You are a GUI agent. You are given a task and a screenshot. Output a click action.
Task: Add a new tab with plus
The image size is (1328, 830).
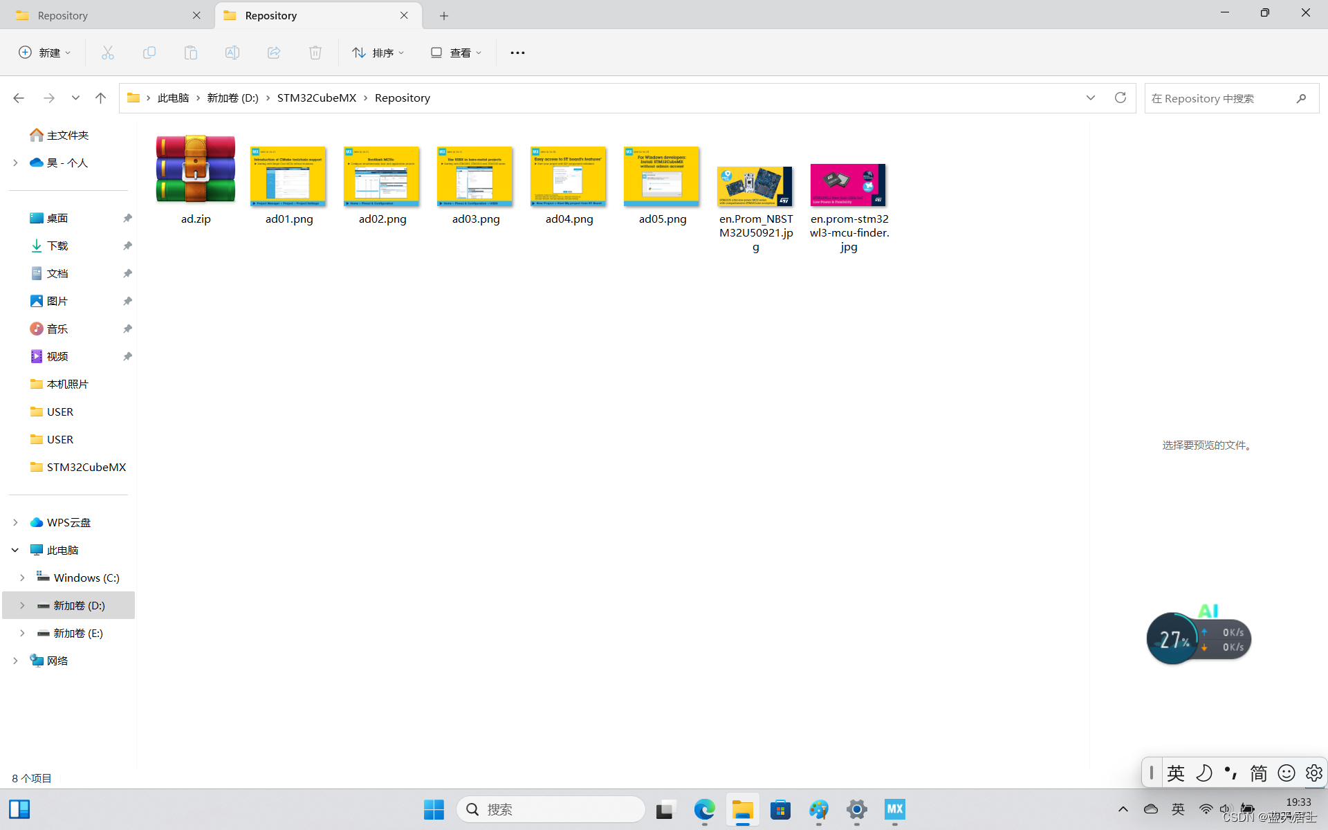[x=444, y=15]
